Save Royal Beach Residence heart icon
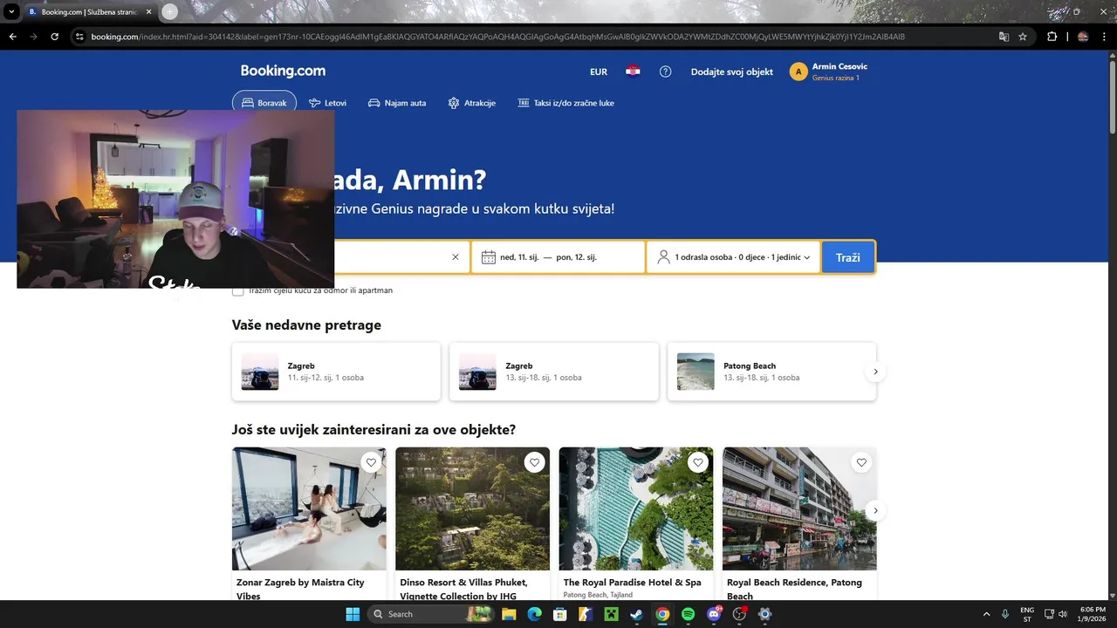This screenshot has height=628, width=1117. tap(861, 463)
